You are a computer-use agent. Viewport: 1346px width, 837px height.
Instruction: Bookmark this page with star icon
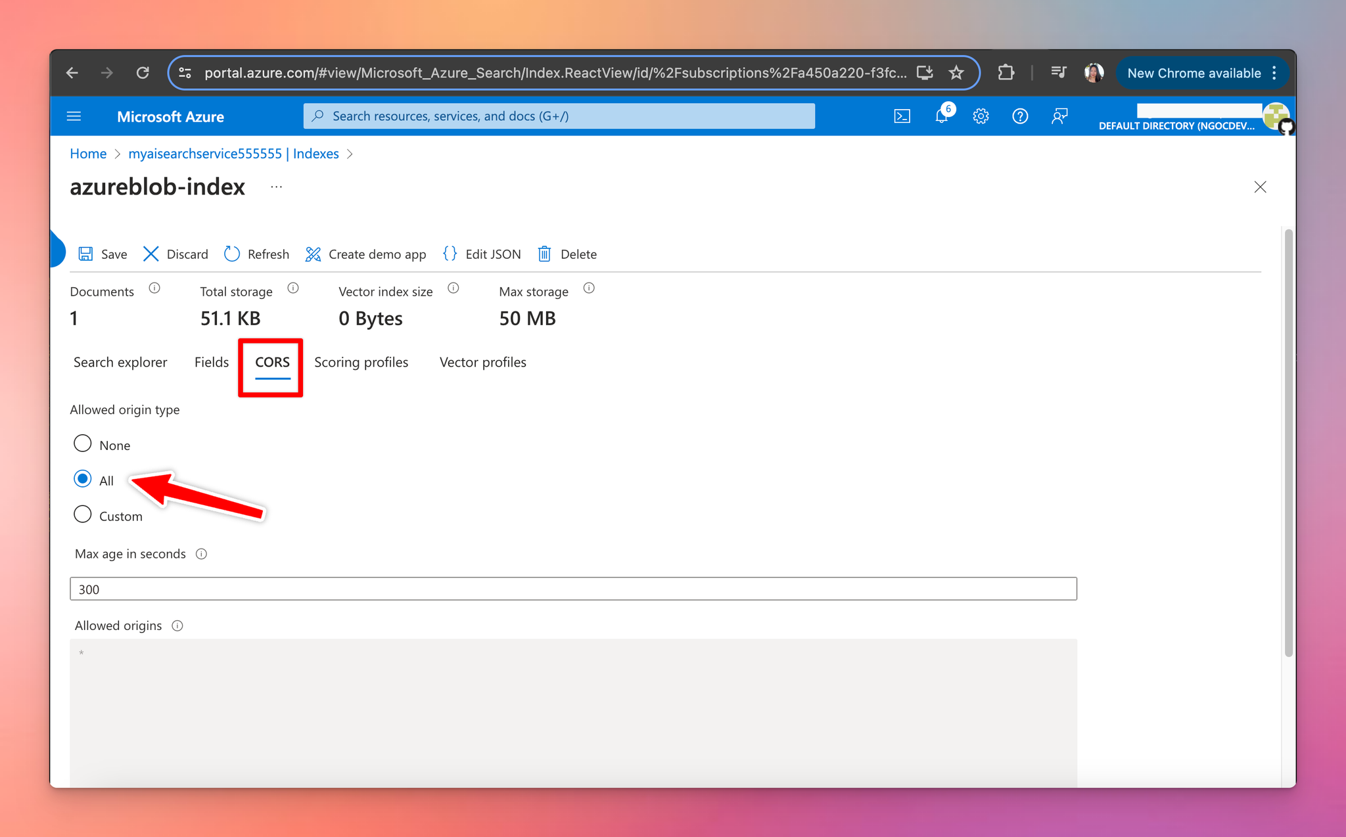click(x=956, y=73)
